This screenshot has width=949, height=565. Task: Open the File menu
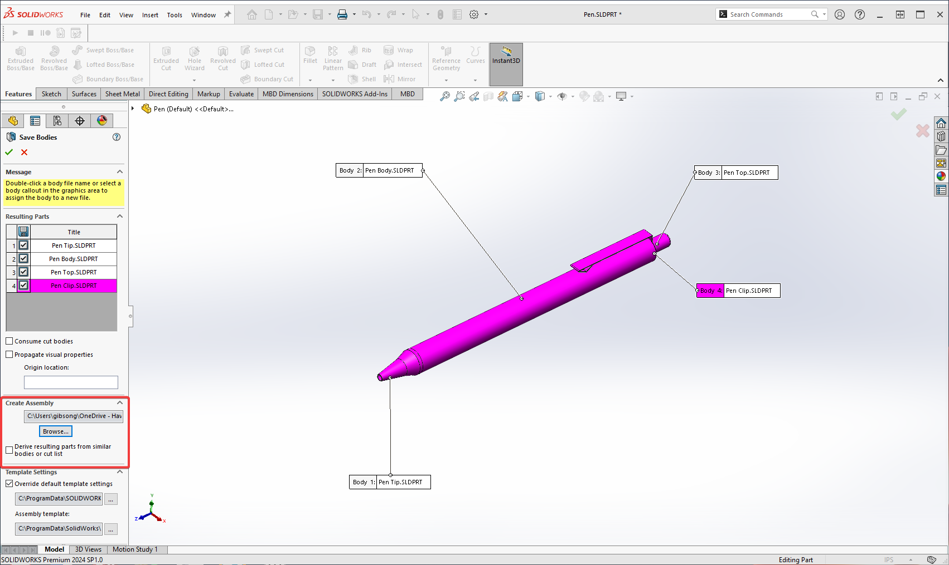[x=85, y=15]
